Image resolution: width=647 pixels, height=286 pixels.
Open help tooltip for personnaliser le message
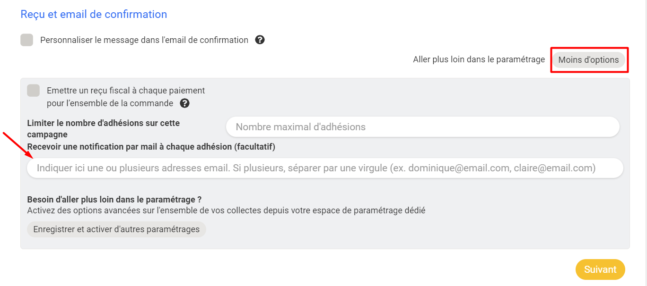click(260, 40)
